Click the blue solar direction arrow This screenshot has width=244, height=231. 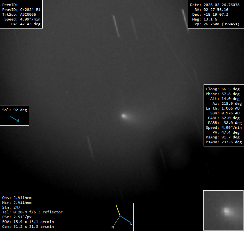coord(15,120)
